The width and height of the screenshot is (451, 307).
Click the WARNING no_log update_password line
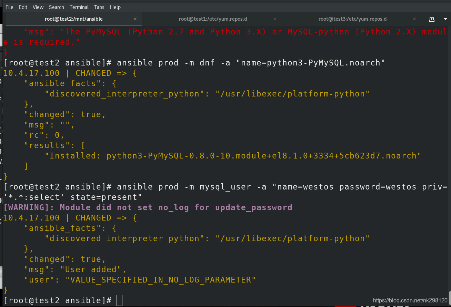tap(148, 207)
